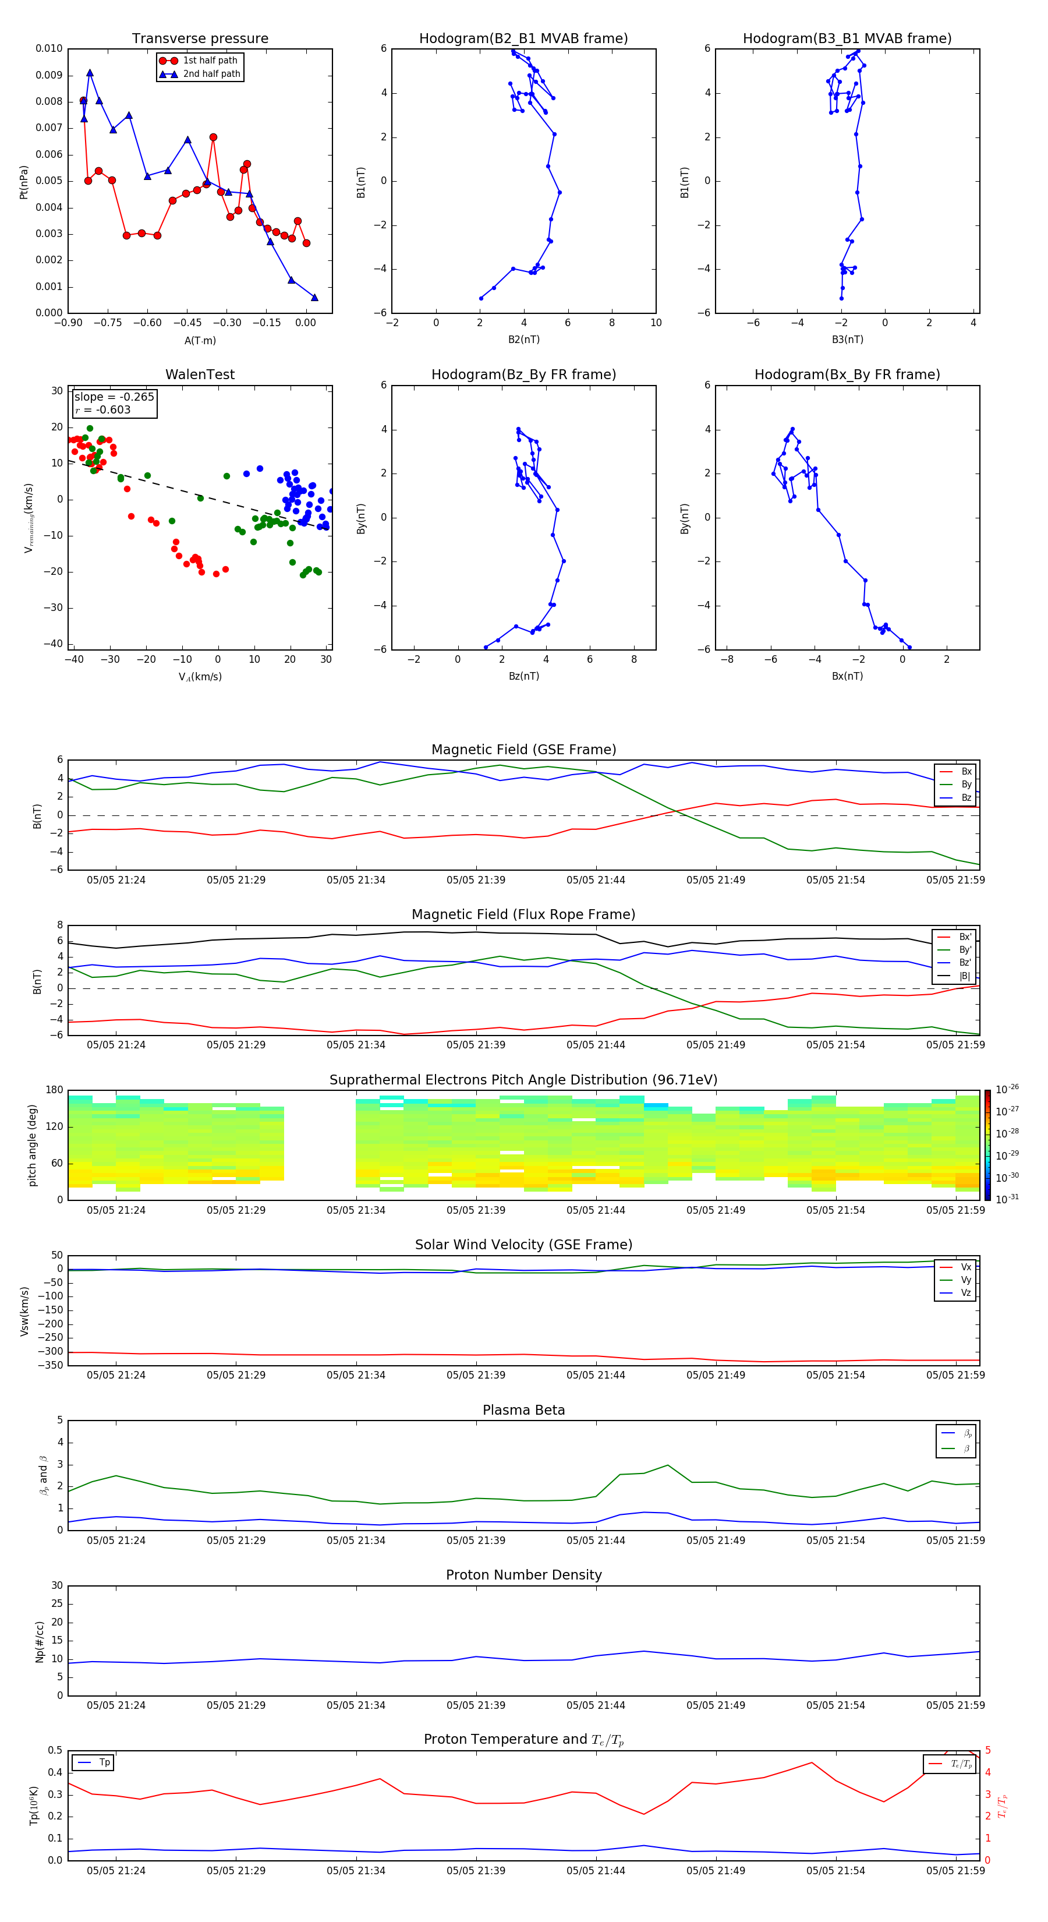Select the "Bz'" entry in Flux Rope legend
Screen dimensions: 1048x1922
tap(954, 963)
